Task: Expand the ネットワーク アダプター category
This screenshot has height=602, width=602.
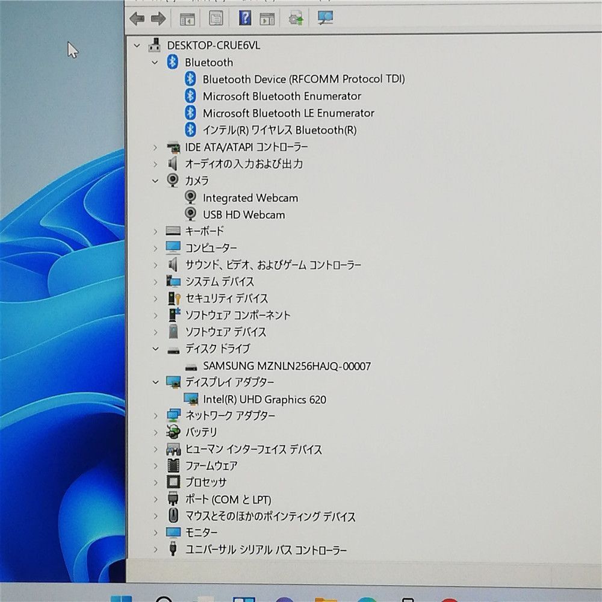Action: coord(155,416)
